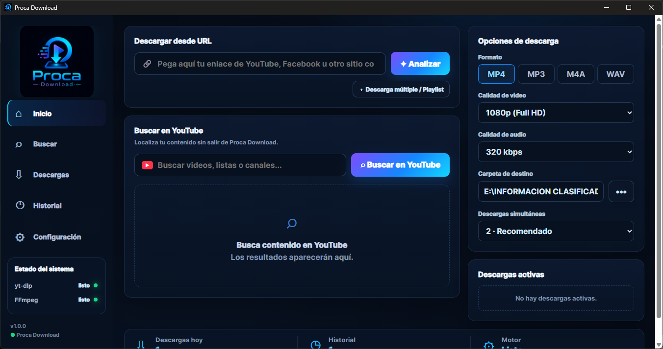Click the 'Busca contenido en YouTube' text

[x=292, y=245]
